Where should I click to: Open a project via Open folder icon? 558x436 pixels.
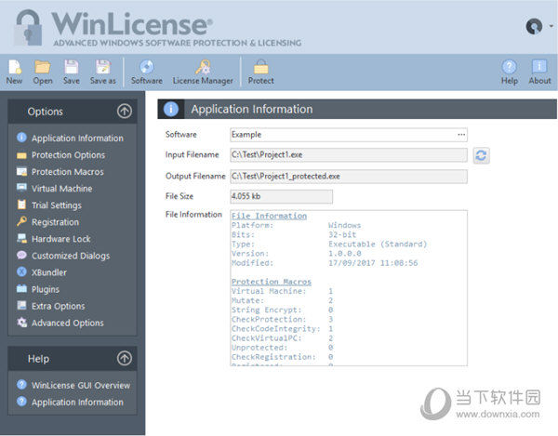pyautogui.click(x=43, y=72)
